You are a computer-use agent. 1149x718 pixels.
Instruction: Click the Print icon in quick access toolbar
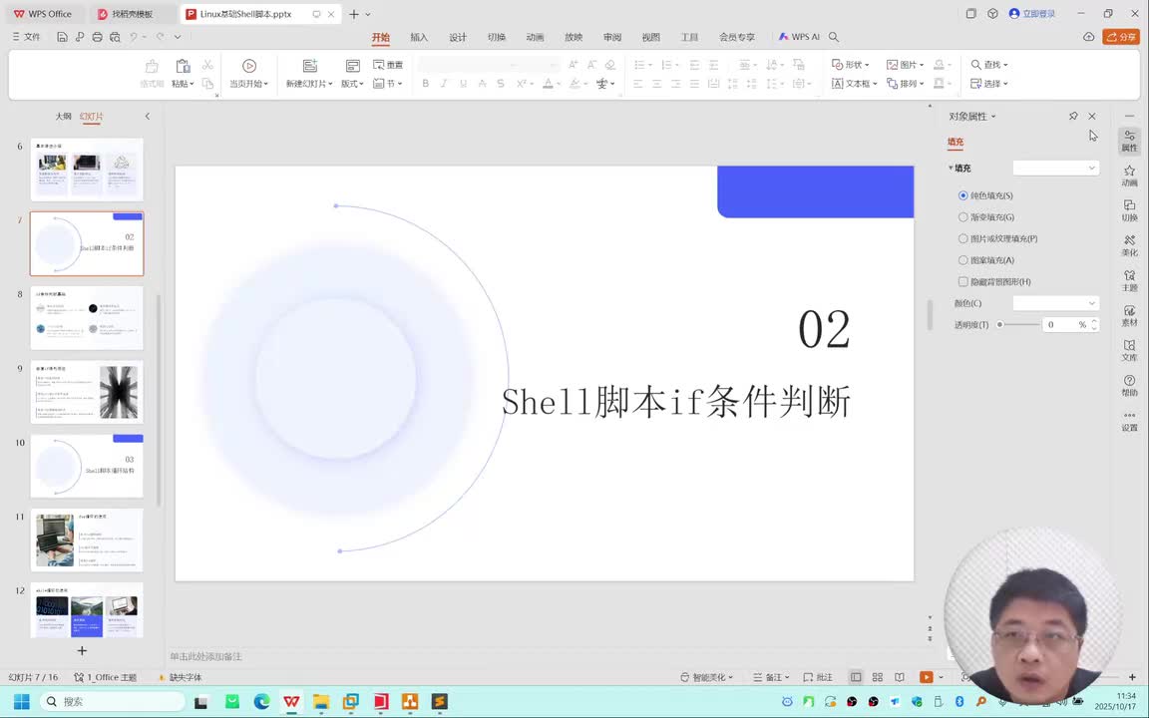click(97, 37)
